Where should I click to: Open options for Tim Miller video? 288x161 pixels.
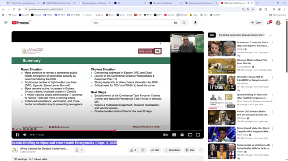273,78
